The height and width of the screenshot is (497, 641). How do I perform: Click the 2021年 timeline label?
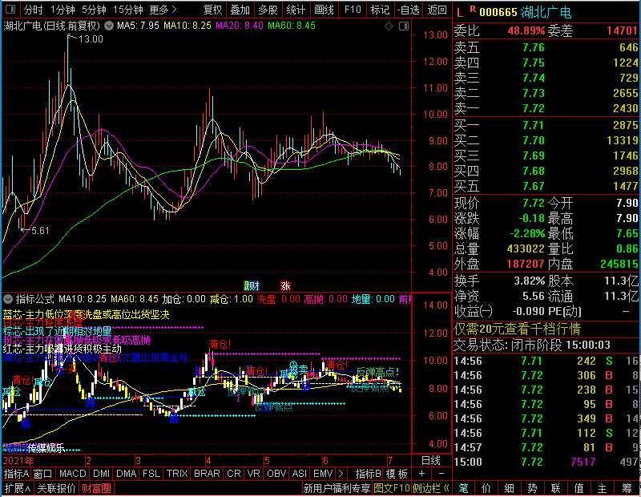18,461
